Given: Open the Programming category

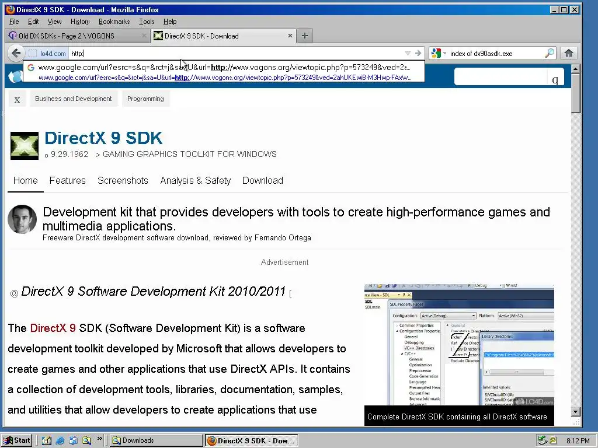Looking at the screenshot, I should 145,99.
